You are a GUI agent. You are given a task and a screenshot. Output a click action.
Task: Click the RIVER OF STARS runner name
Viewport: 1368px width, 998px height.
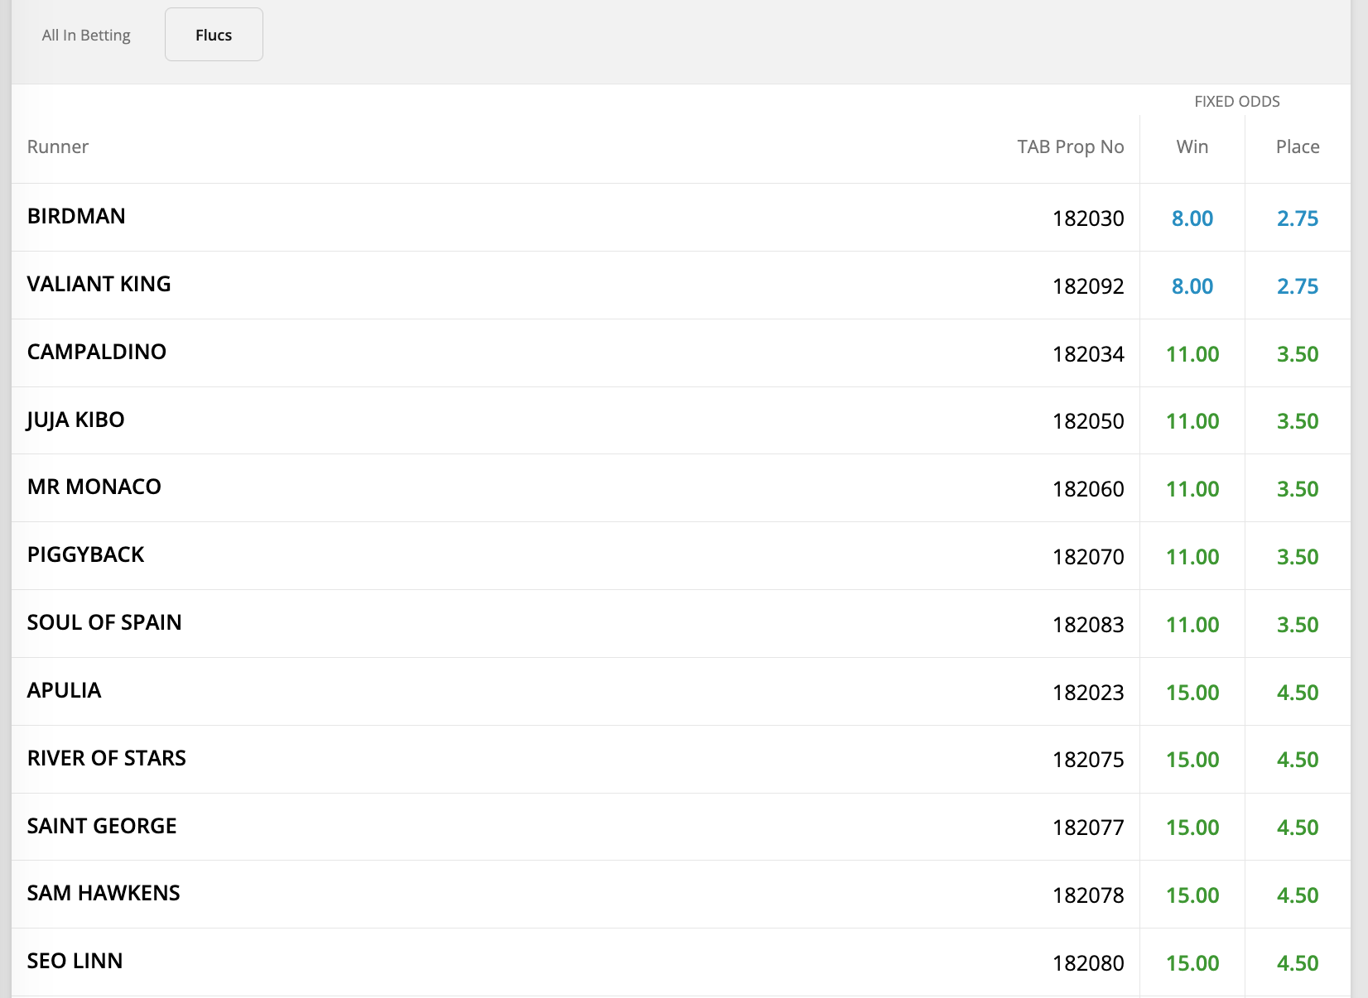106,758
